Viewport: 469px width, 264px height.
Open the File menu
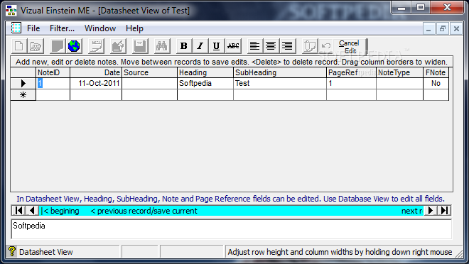coord(33,28)
